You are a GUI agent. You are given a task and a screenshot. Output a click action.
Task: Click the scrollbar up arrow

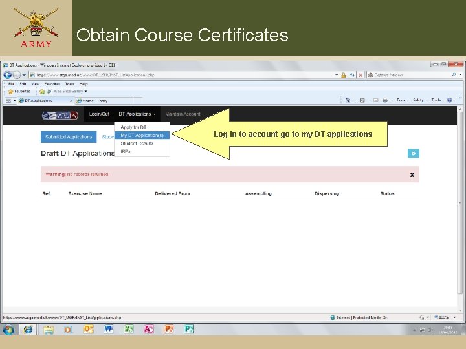460,109
